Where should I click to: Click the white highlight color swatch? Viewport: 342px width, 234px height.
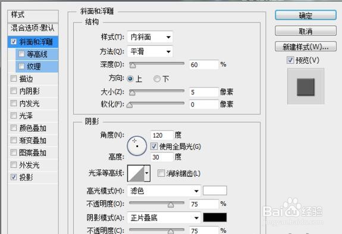click(x=215, y=191)
